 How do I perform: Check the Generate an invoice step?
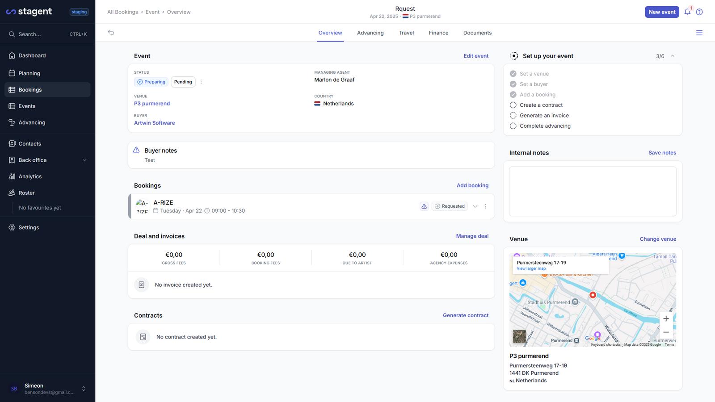click(x=513, y=115)
